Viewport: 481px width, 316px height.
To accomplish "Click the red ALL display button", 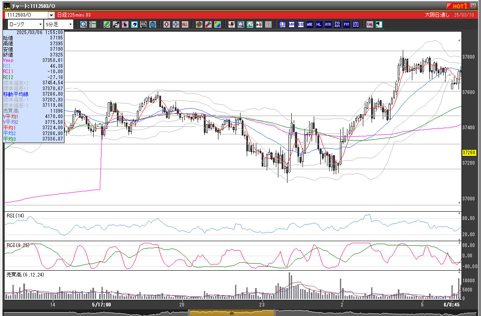I will 185,25.
